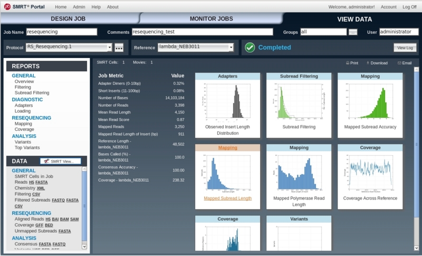Open the Admin menu
Screen dimensions: 422x256
[79, 7]
